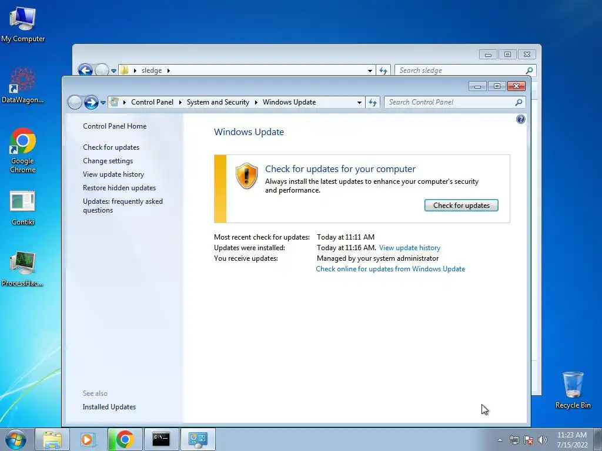Select Control Panel taskbar button

(x=198, y=439)
